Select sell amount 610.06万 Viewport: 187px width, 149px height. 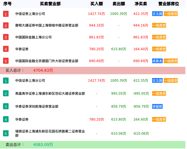pos(119,134)
